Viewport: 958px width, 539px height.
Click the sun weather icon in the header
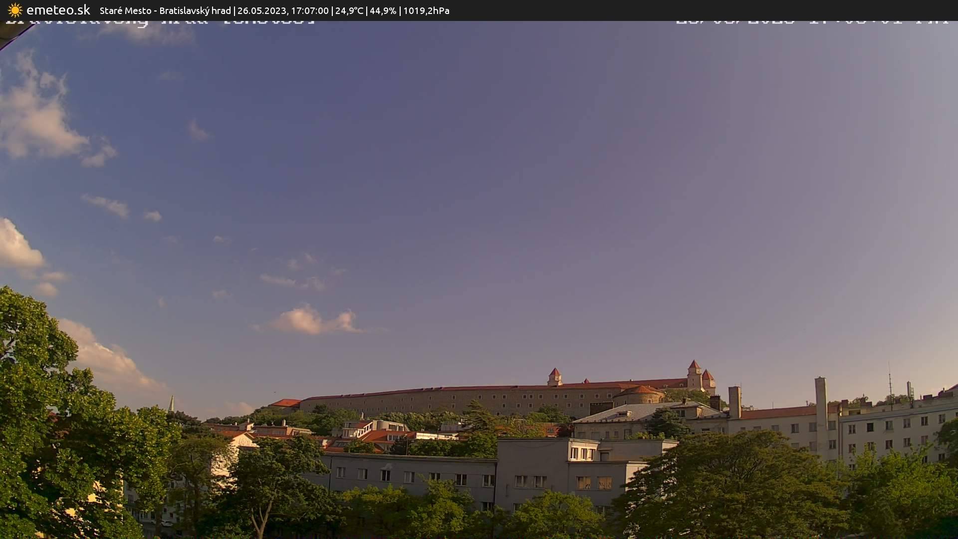[x=15, y=10]
